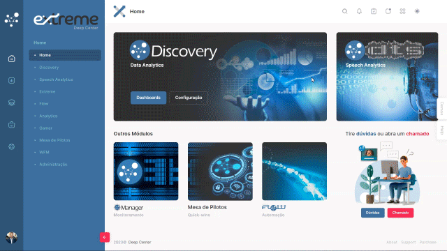447x251 pixels.
Task: Open the Mesa de Pilotos module thumbnail
Action: pos(220,172)
